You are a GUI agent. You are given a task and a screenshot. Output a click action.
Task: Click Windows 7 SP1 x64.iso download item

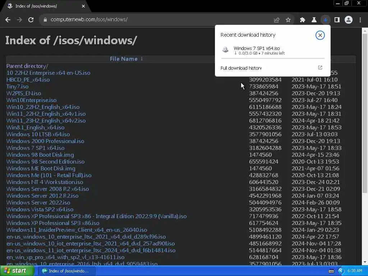[x=273, y=51]
